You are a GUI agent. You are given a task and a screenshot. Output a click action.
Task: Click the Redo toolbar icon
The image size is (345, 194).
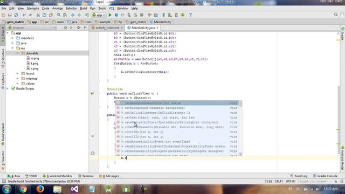(x=30, y=15)
